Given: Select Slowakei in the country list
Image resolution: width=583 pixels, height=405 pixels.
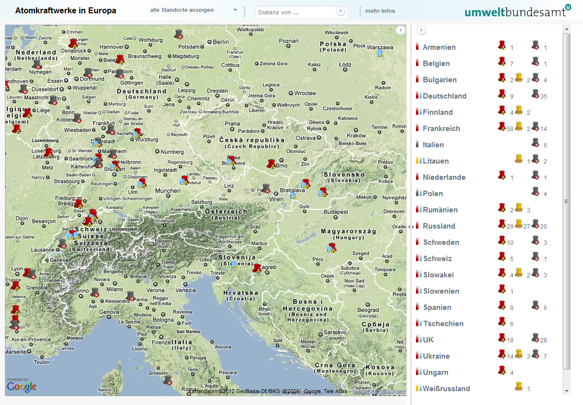Looking at the screenshot, I should pyautogui.click(x=439, y=275).
